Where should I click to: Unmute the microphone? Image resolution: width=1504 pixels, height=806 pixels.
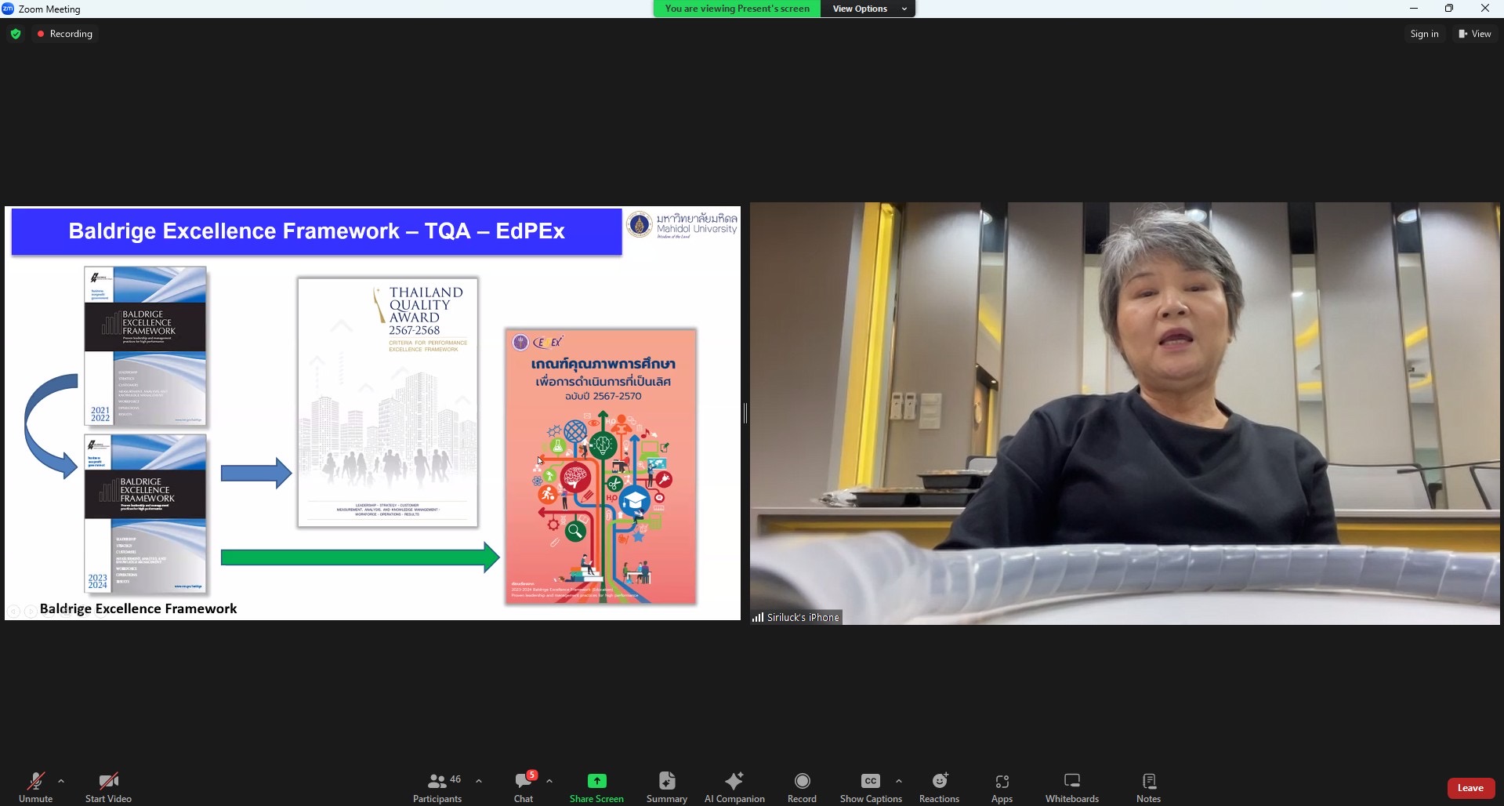[35, 786]
